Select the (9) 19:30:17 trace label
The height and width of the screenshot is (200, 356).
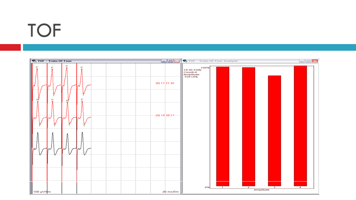[x=165, y=115]
